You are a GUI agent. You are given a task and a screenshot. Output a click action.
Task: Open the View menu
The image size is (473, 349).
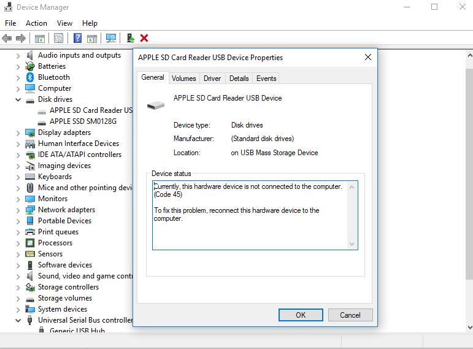(64, 23)
